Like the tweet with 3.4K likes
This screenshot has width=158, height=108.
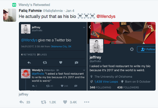click(65, 102)
